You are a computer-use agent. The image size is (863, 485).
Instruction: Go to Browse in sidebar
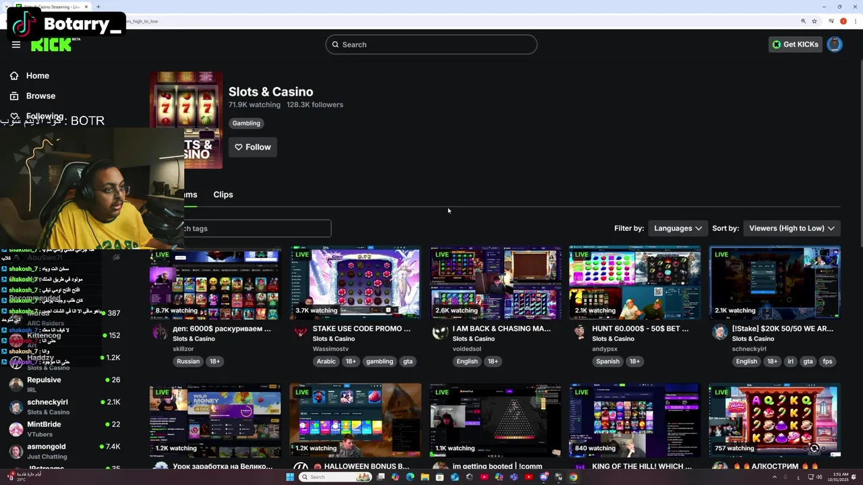pyautogui.click(x=40, y=96)
